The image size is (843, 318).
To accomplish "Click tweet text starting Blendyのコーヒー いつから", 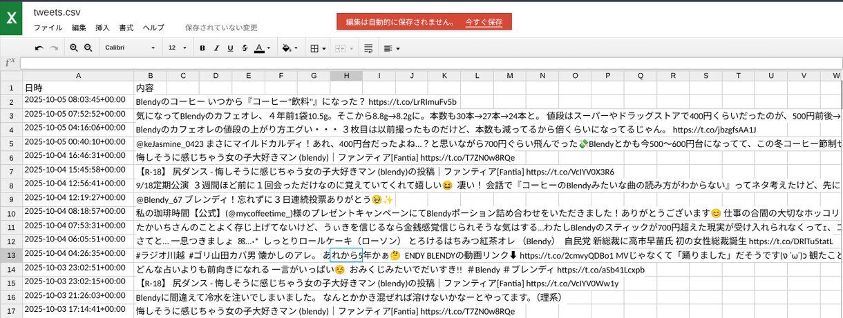I will click(296, 101).
